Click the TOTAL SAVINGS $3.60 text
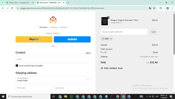This screenshot has height=99, width=175. pyautogui.click(x=113, y=68)
